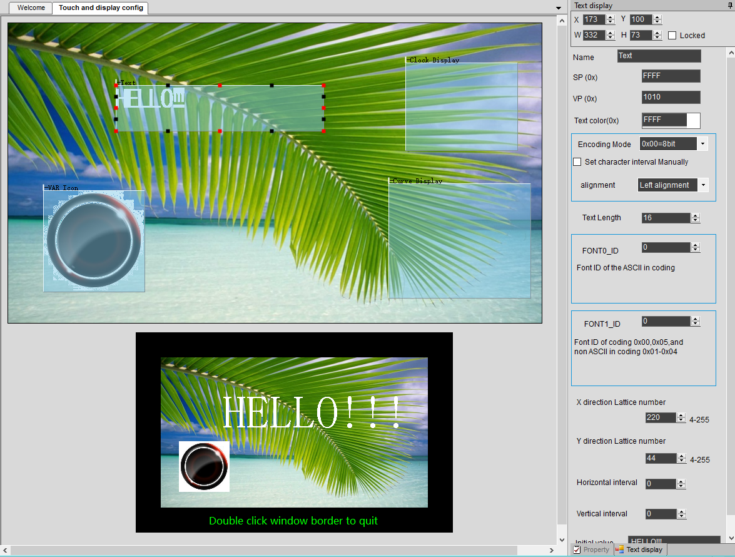
Task: Click horizontal scrollbar left arrow
Action: click(x=4, y=551)
